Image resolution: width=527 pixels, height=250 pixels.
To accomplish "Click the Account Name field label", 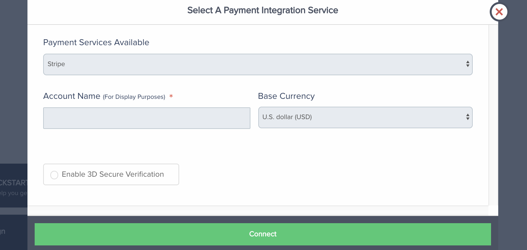I will tap(72, 96).
